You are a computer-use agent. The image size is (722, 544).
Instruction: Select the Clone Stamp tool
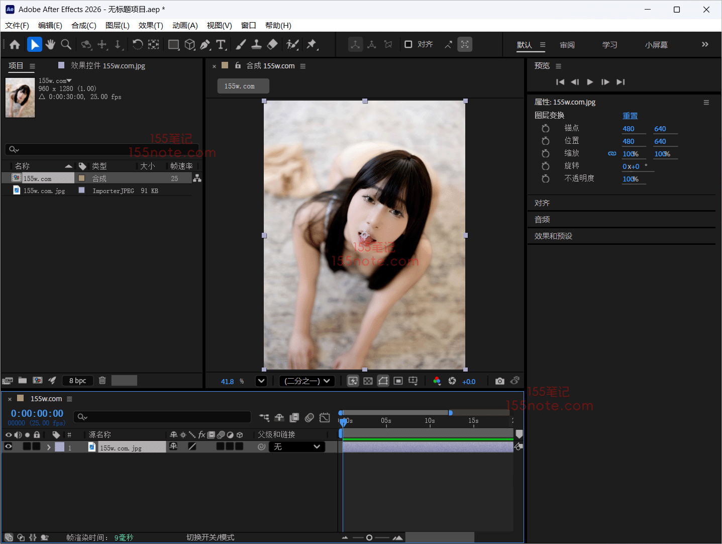click(x=256, y=45)
